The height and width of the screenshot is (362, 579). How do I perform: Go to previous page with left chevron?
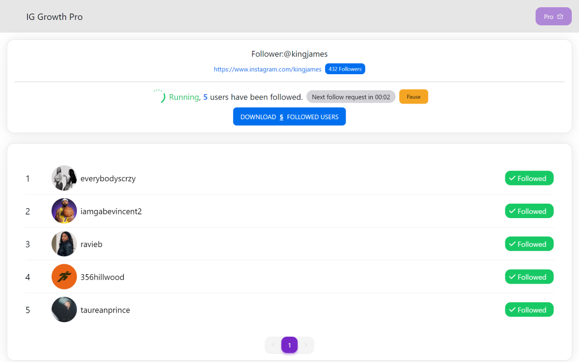pyautogui.click(x=273, y=345)
